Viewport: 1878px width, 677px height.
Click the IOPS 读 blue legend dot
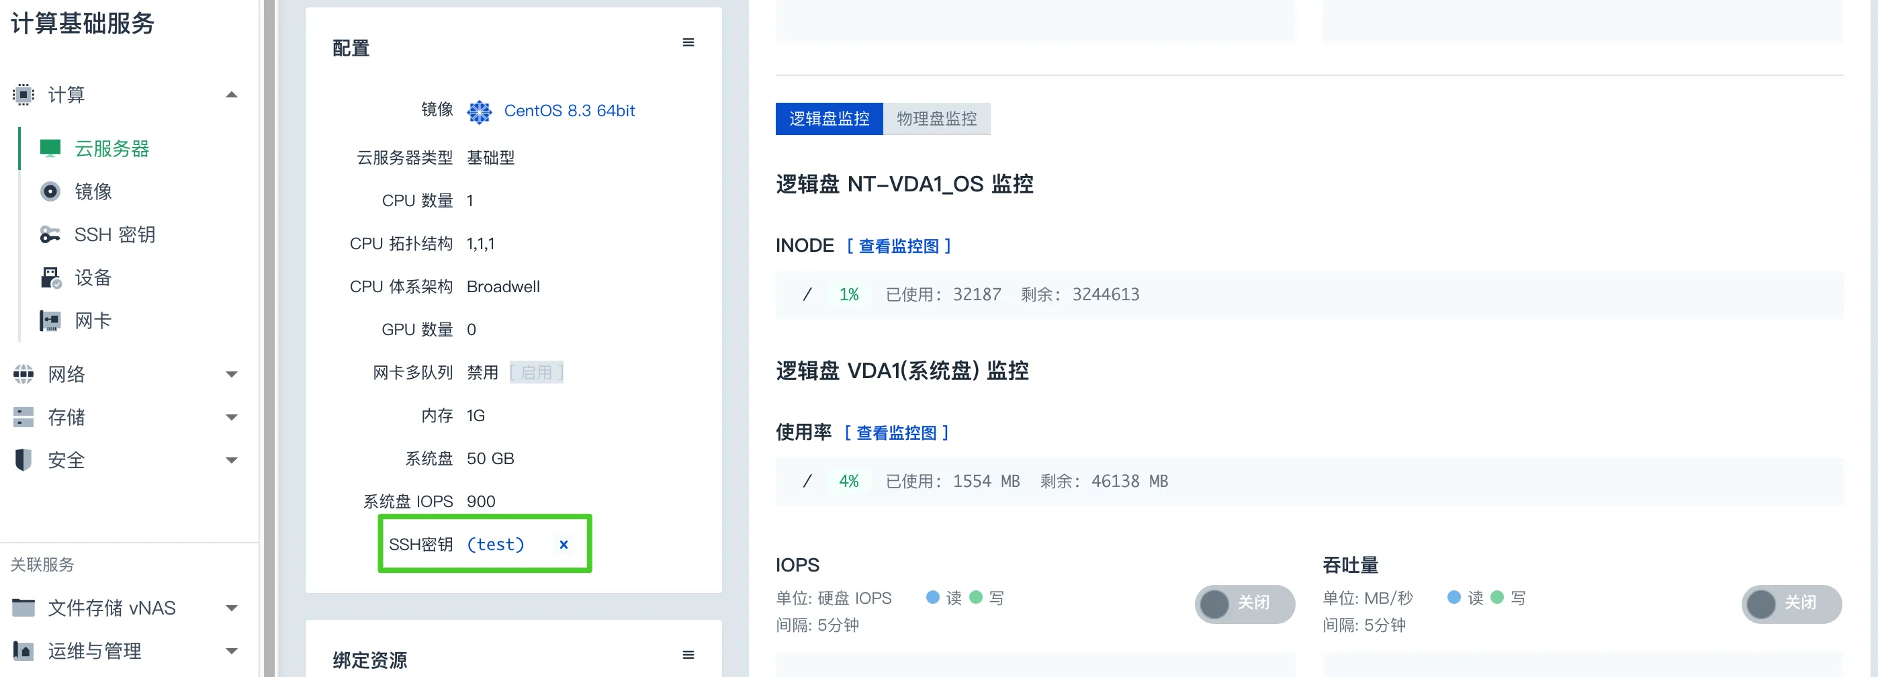coord(932,598)
